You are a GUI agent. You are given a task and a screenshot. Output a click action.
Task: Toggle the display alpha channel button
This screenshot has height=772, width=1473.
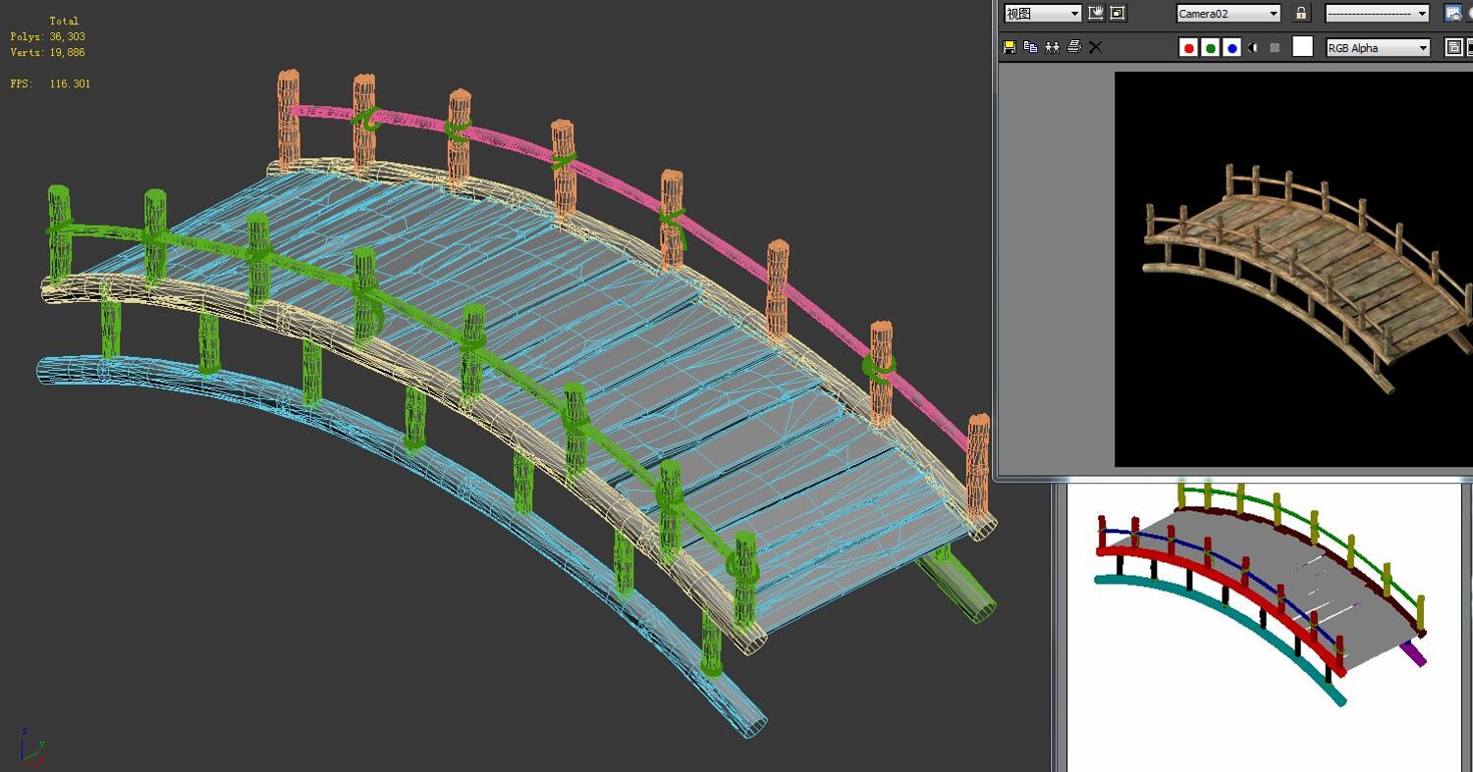pos(1253,47)
